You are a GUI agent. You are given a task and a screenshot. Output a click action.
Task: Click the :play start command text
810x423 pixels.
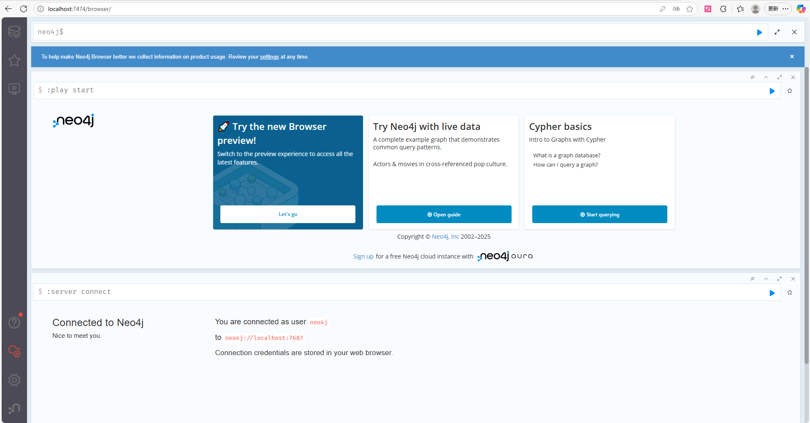click(70, 90)
